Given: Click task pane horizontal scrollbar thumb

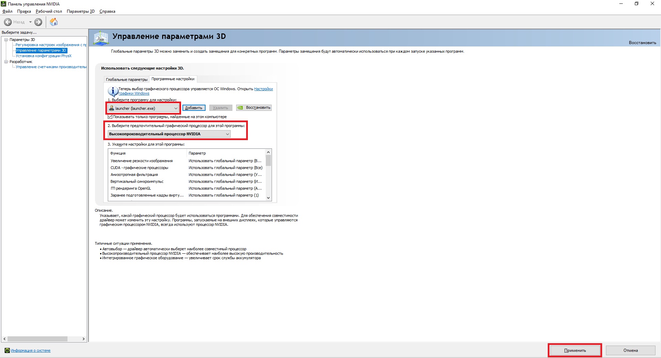Looking at the screenshot, I should click(38, 339).
